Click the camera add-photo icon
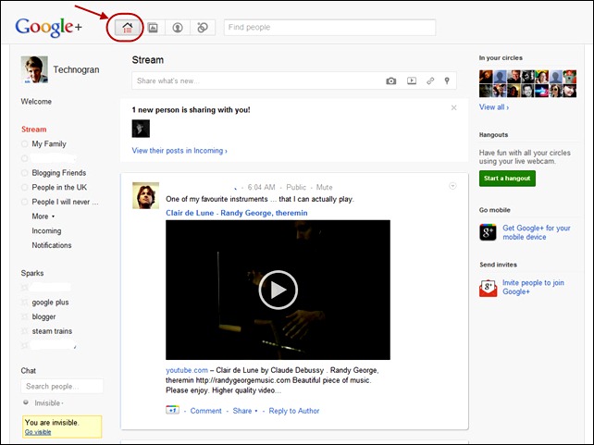This screenshot has width=594, height=445. 391,81
